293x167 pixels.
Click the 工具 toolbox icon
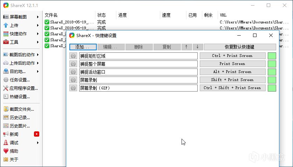pos(6,42)
